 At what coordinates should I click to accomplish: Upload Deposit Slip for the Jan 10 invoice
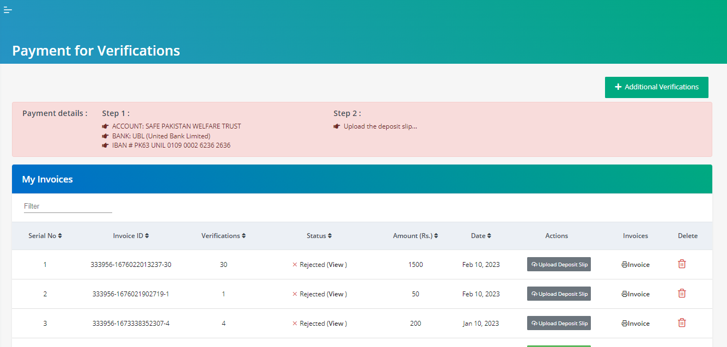coord(559,323)
